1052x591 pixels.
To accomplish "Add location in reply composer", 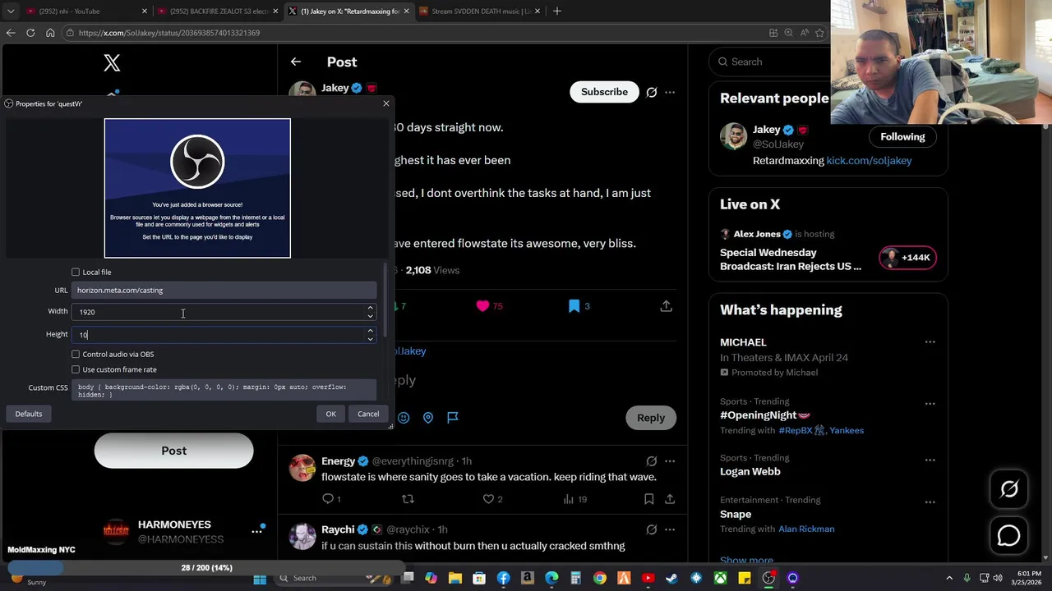I will pyautogui.click(x=428, y=417).
